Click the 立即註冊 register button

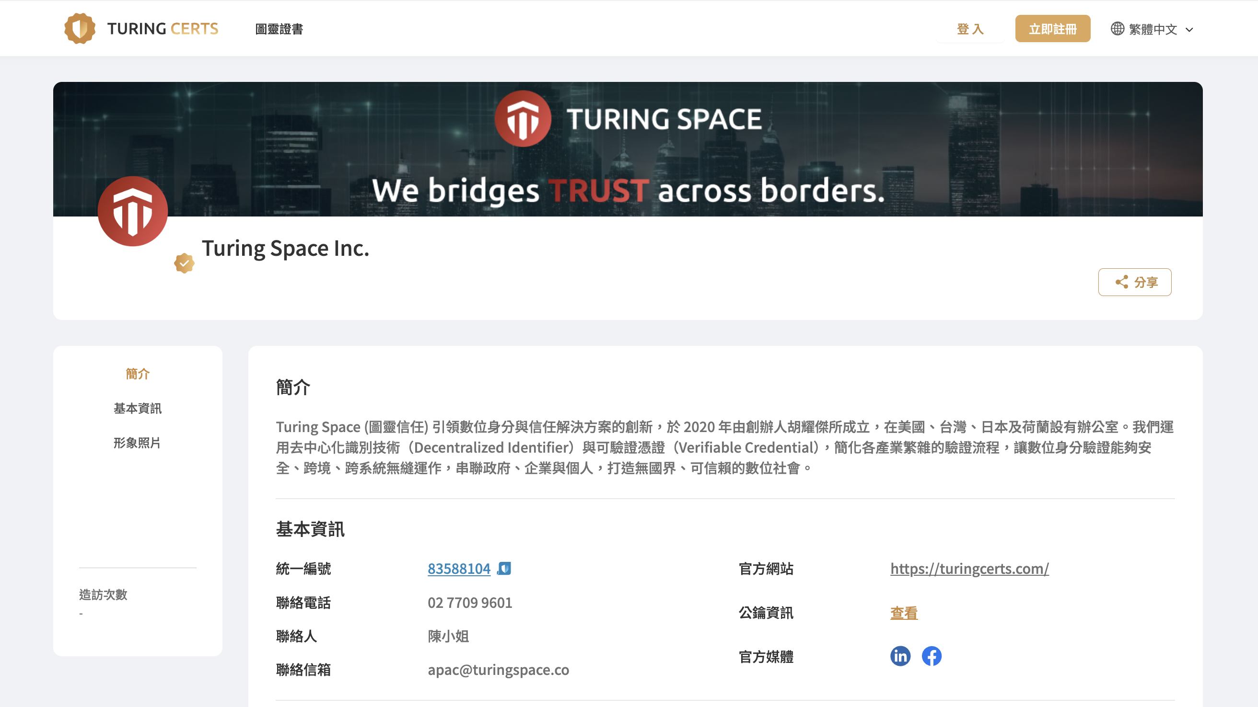click(x=1052, y=29)
